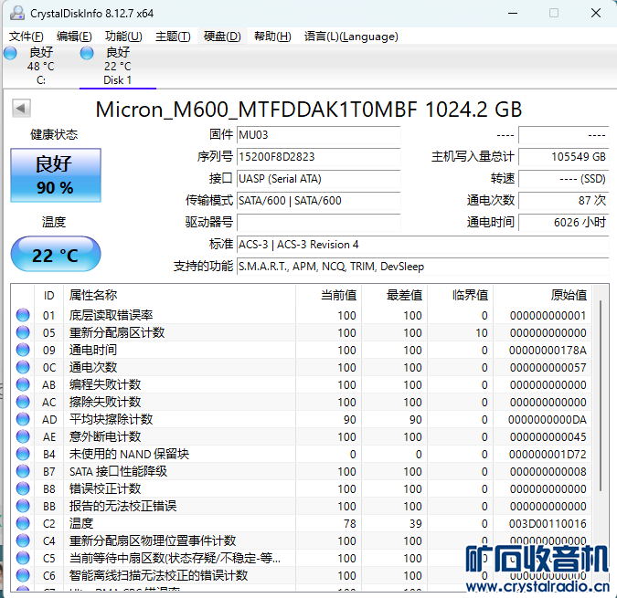
Task: Click the status orb for attribute AB
Action: tap(23, 384)
